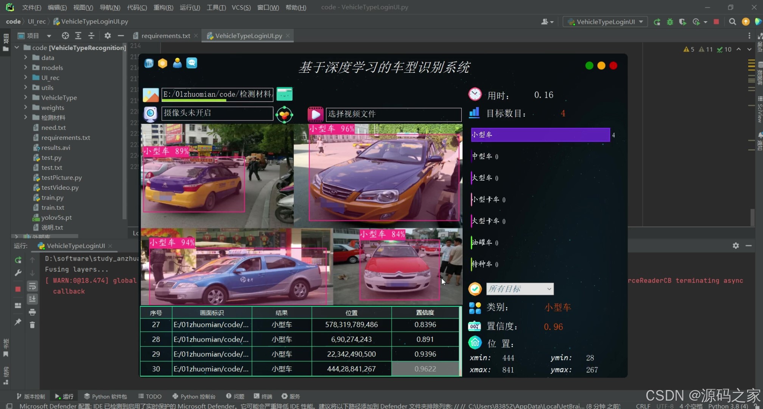
Task: Select the 0.9622 confidence cell in results table
Action: point(425,368)
